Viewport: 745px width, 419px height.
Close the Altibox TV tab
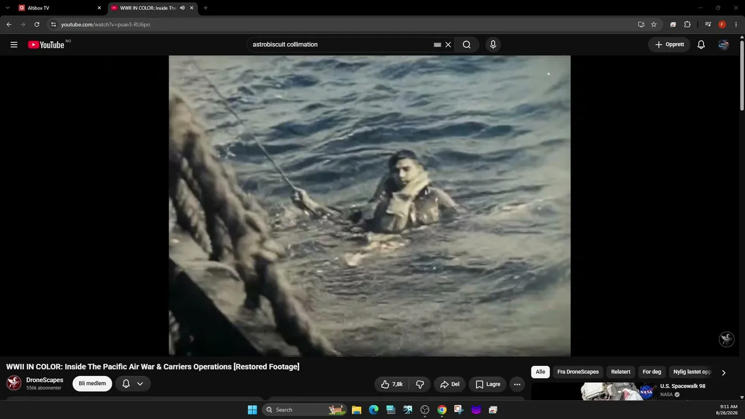point(99,8)
